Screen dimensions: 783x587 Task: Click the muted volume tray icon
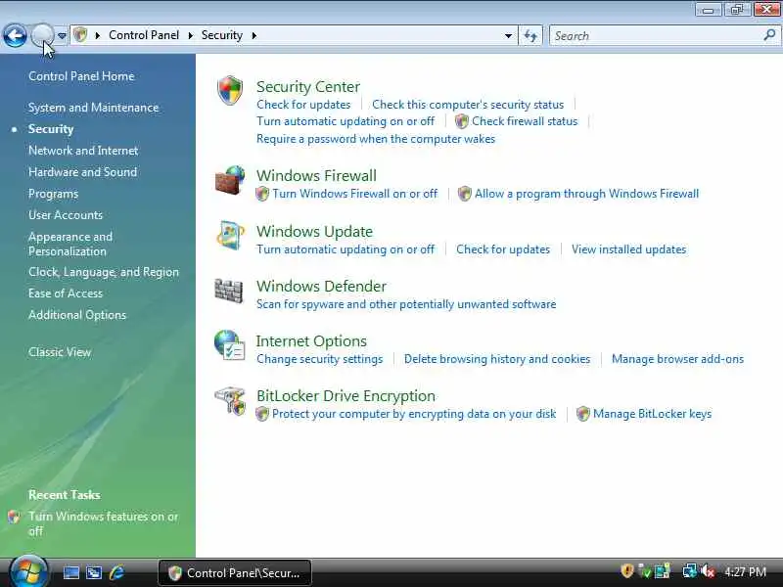click(708, 571)
